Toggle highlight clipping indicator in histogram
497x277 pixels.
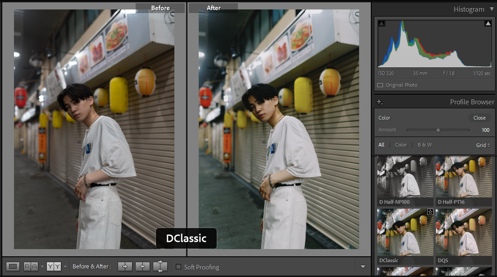point(488,23)
